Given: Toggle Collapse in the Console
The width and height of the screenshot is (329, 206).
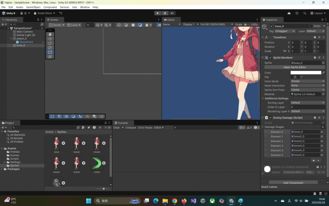Looking at the screenshot, I should [x=130, y=127].
